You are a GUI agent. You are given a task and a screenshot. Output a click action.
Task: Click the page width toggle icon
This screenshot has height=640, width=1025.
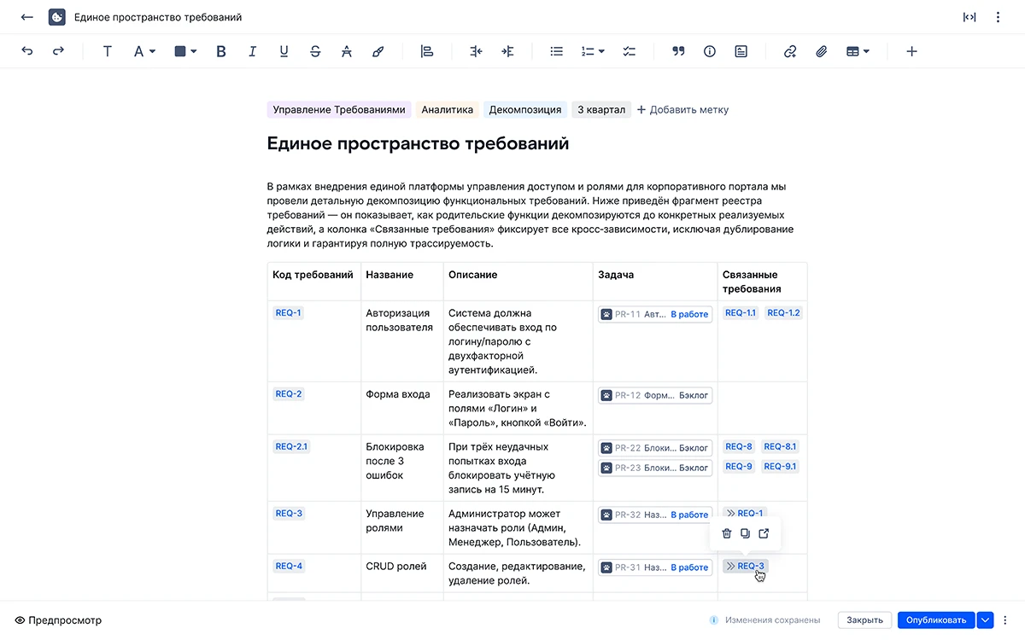[x=969, y=17]
